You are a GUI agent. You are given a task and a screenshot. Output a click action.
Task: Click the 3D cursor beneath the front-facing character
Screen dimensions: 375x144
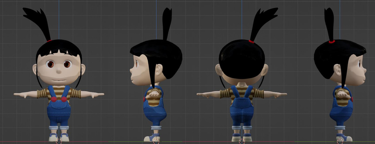pos(59,141)
